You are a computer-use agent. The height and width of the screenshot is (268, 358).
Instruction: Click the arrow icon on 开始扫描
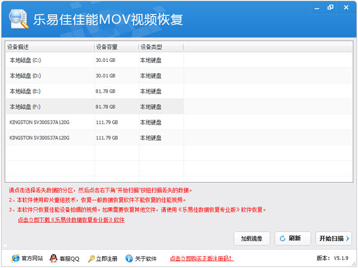(348, 238)
